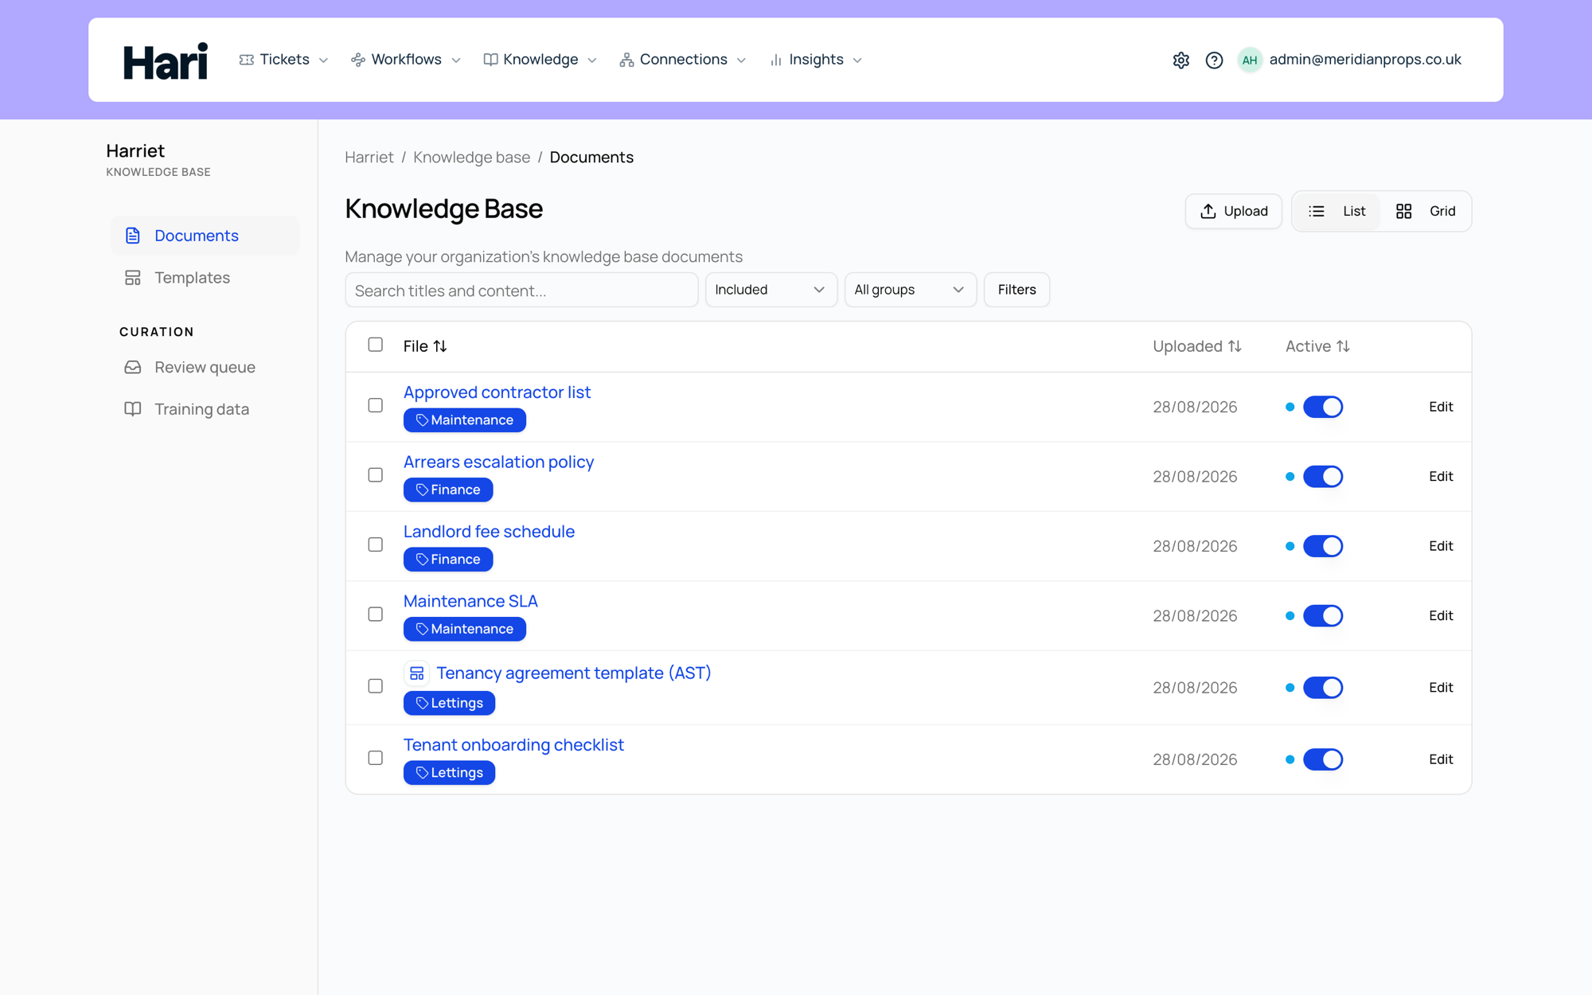Click the Insights bar chart icon
This screenshot has width=1592, height=995.
pyautogui.click(x=776, y=60)
